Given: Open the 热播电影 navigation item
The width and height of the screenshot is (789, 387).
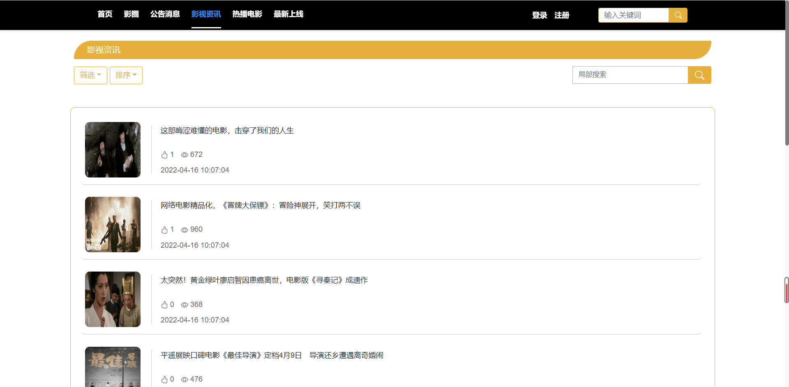Looking at the screenshot, I should pyautogui.click(x=247, y=14).
